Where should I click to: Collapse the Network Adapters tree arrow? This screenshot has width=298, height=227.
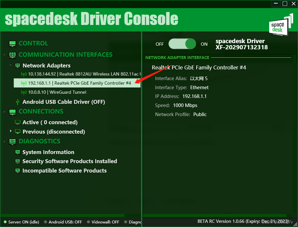pos(11,65)
